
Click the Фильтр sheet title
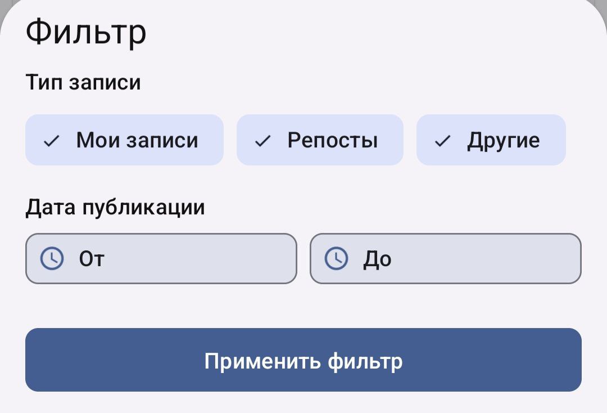86,33
